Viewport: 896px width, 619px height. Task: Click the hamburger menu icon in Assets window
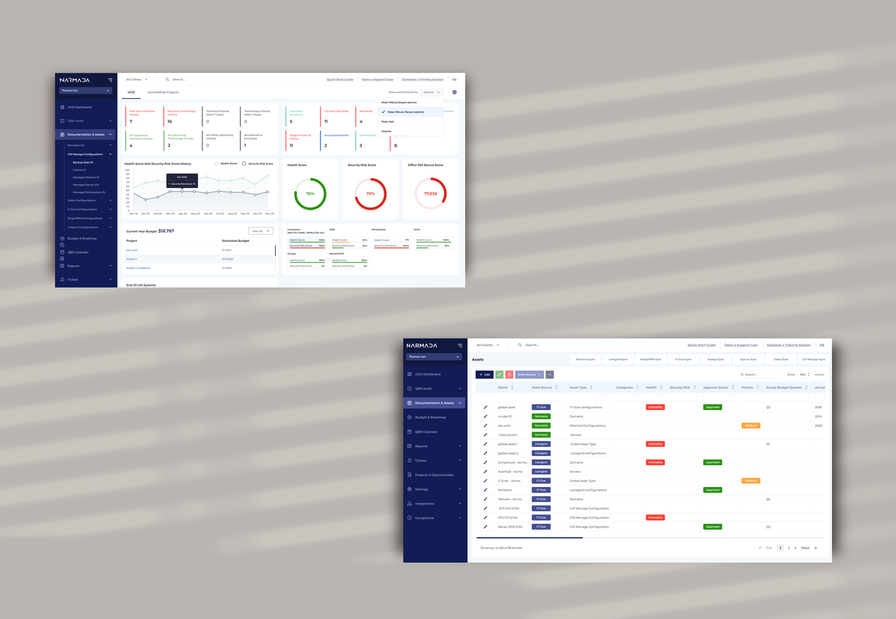pyautogui.click(x=460, y=345)
